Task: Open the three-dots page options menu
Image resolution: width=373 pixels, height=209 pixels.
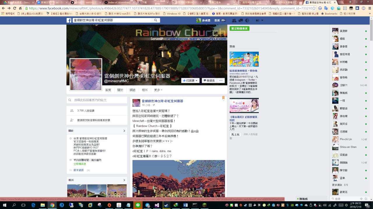Action: tap(221, 80)
